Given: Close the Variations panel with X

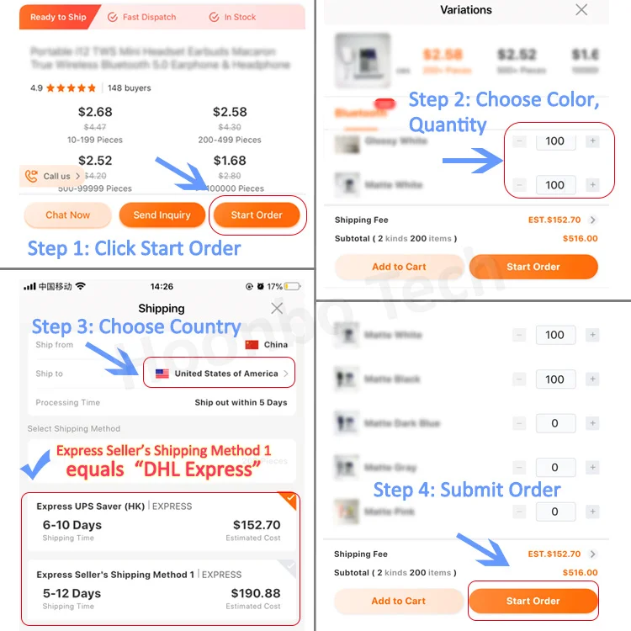Looking at the screenshot, I should [x=581, y=9].
